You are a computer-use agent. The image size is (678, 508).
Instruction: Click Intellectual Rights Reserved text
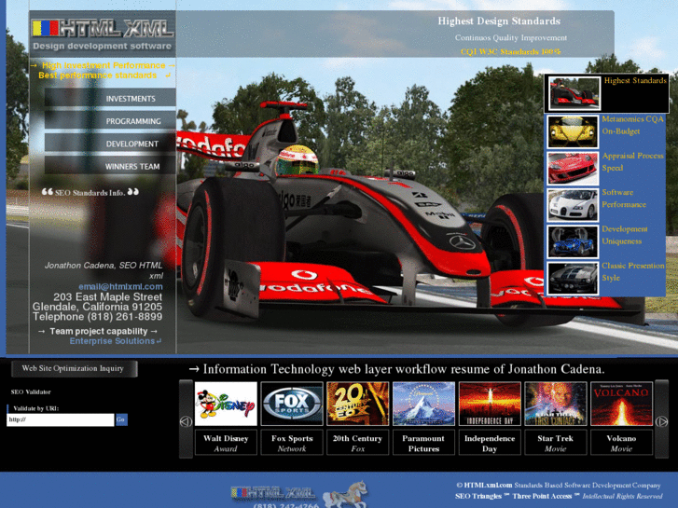pos(622,496)
